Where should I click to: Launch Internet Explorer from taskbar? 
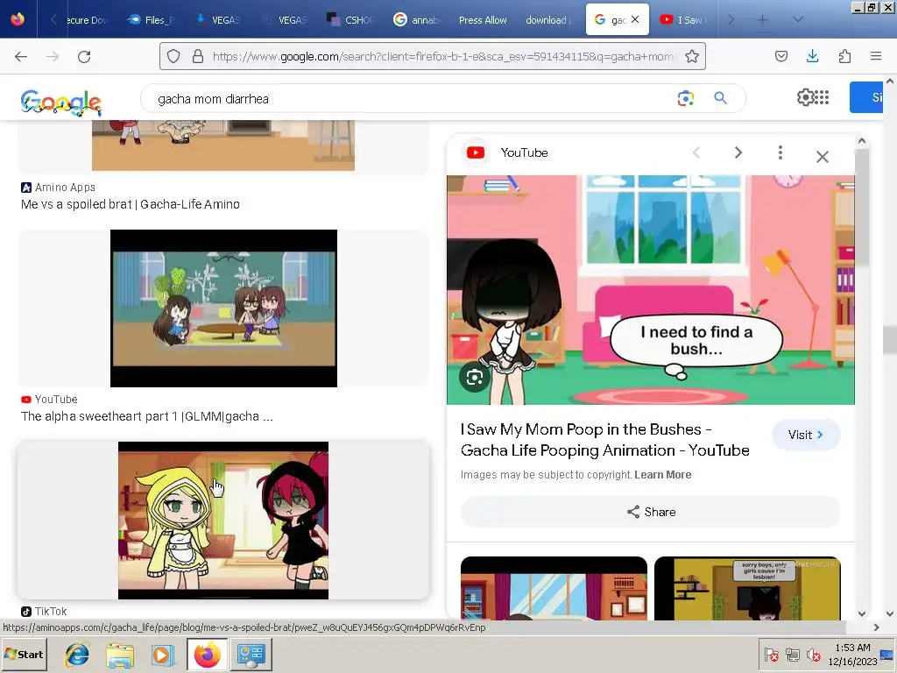pos(77,654)
